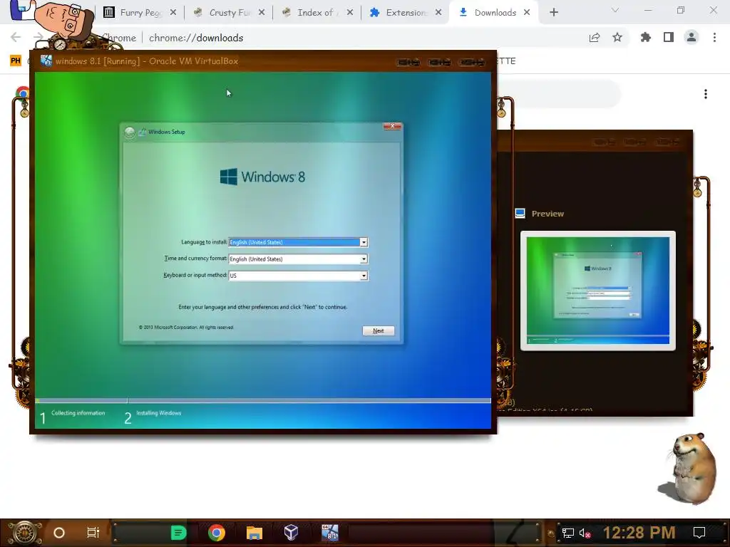Viewport: 730px width, 547px height.
Task: Open Downloads page three-dot menu
Action: pos(706,94)
